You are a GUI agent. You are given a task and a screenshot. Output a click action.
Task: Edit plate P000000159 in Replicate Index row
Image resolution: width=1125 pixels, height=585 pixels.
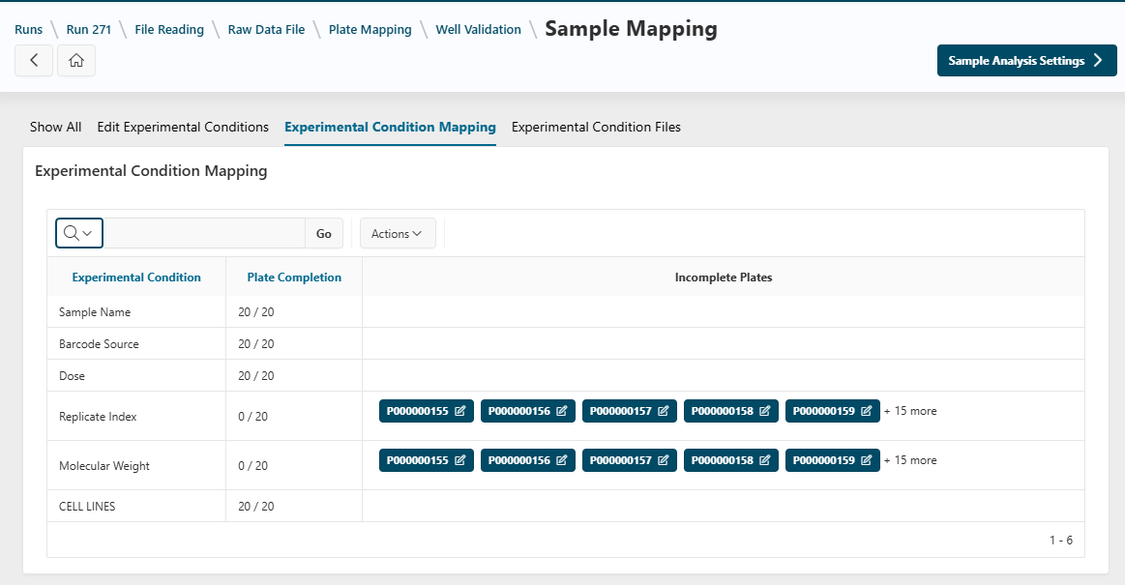pyautogui.click(x=832, y=411)
